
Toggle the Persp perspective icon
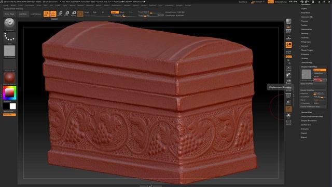tap(288, 31)
